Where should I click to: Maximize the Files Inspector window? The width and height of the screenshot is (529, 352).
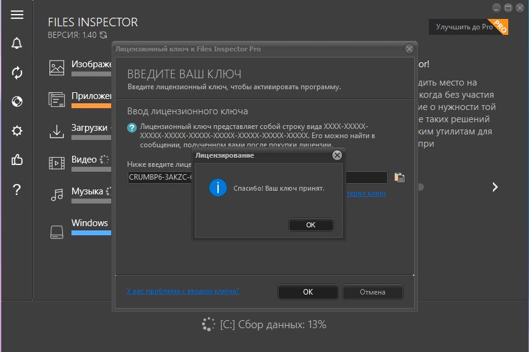tap(508, 8)
